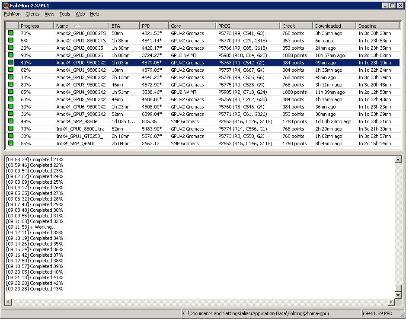Click status icon of AmdX4_SMP_9350e row
This screenshot has width=406, height=319.
tap(11, 121)
